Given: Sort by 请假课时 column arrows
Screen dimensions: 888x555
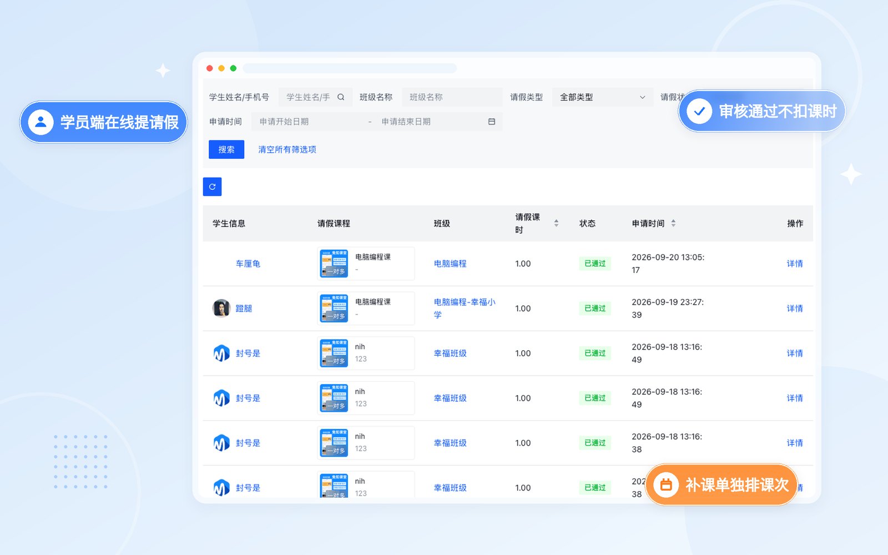Looking at the screenshot, I should (x=556, y=223).
